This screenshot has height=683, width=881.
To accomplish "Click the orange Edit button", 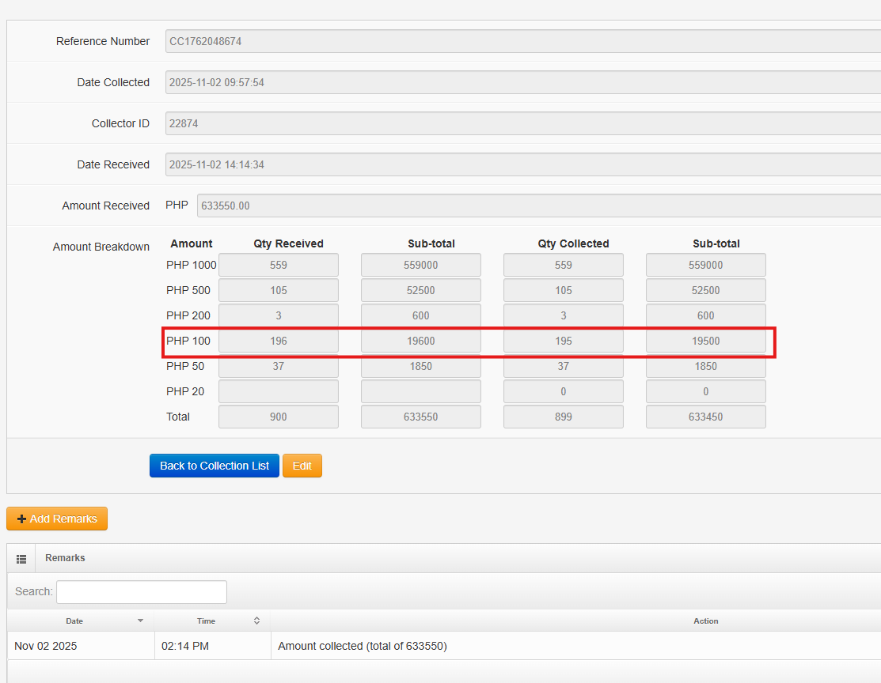I will click(x=302, y=466).
